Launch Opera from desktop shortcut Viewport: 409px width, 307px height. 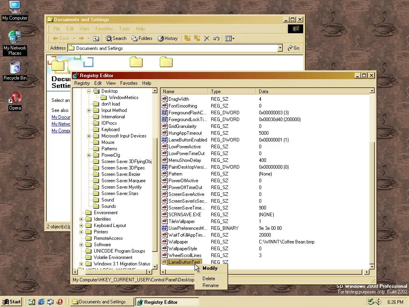pos(15,101)
